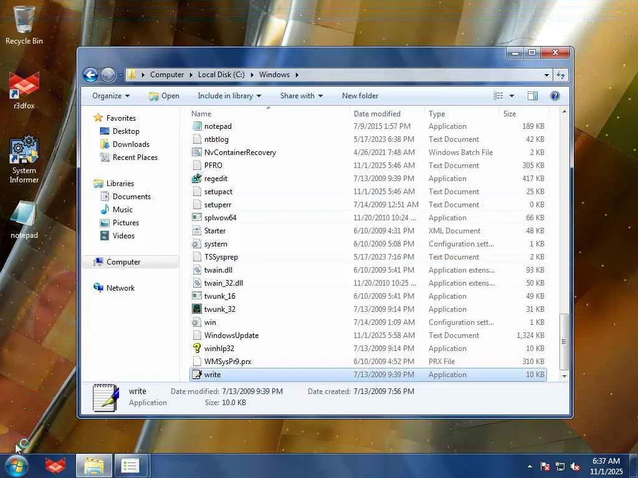Click Windows Explorer taskbar button

pos(94,466)
